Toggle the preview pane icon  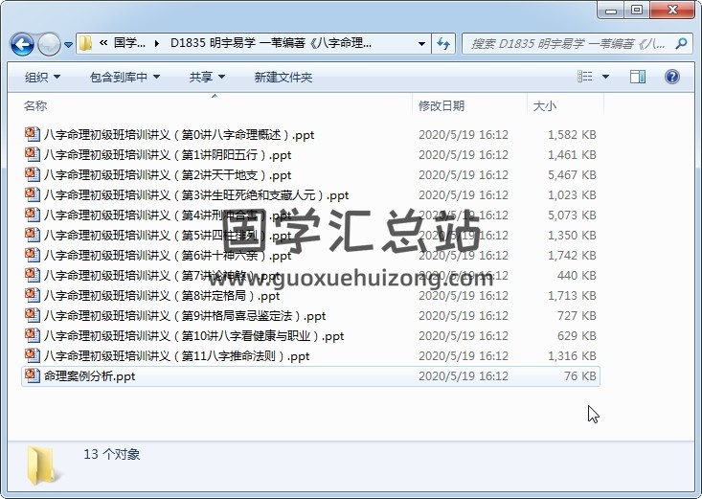pos(638,77)
